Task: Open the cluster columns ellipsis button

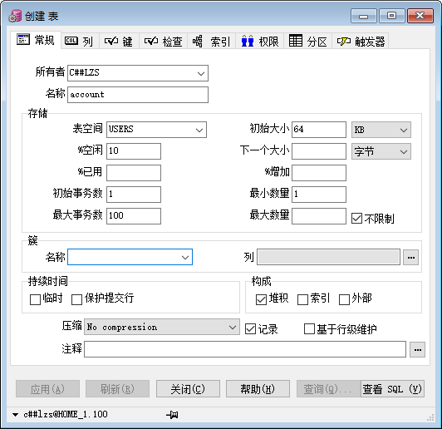Action: pyautogui.click(x=410, y=257)
